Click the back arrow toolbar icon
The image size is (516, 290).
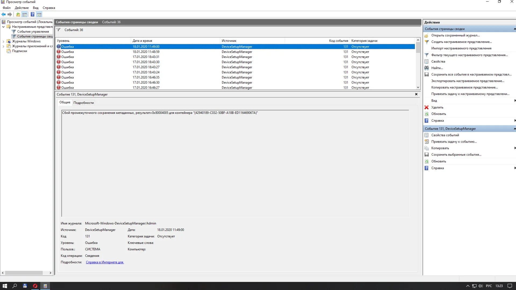coord(3,15)
